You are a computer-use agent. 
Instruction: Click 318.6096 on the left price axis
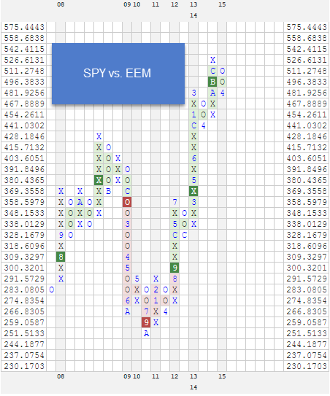coord(24,246)
